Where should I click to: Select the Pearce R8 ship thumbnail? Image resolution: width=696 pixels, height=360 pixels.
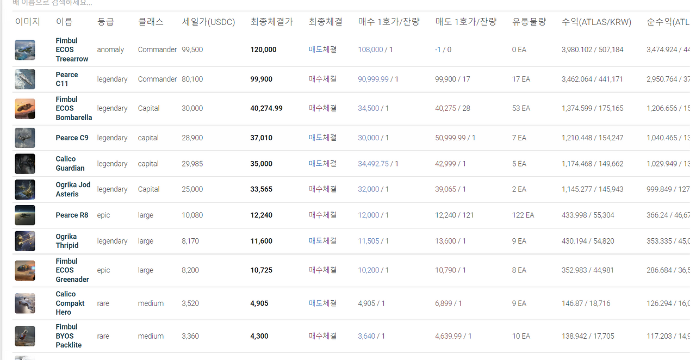click(x=25, y=215)
